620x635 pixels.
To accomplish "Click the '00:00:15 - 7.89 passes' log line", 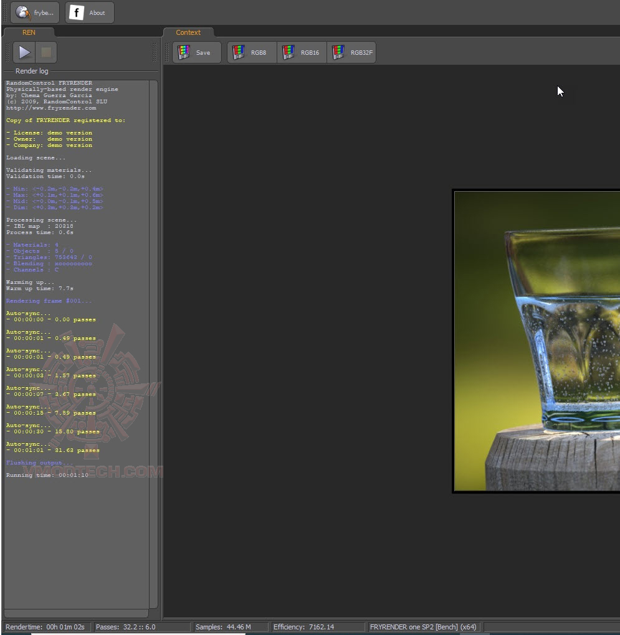I will click(51, 413).
